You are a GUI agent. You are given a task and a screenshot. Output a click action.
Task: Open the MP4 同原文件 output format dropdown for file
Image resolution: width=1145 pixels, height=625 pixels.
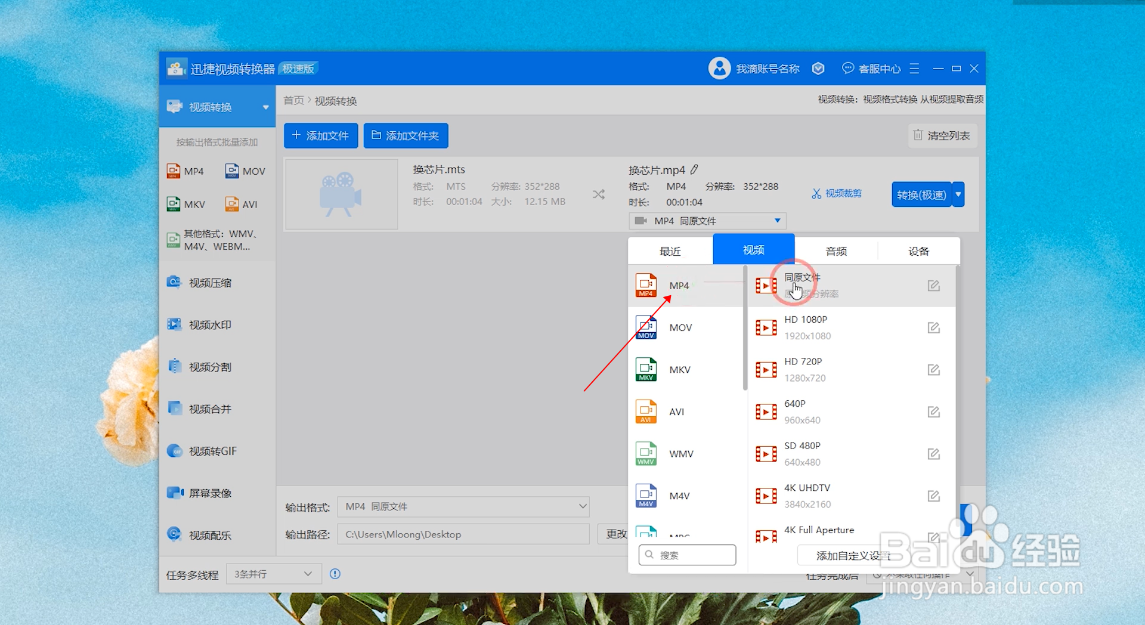(x=707, y=221)
